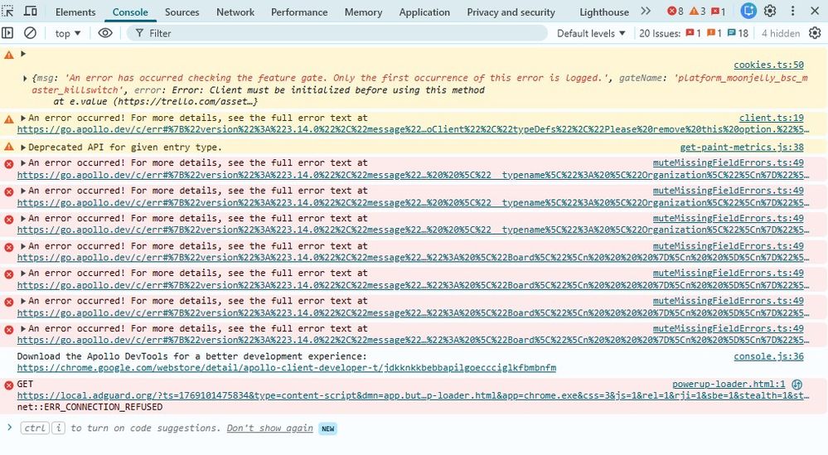Open DevTools settings gear in tab bar
Viewport: 828px width, 455px height.
770,11
